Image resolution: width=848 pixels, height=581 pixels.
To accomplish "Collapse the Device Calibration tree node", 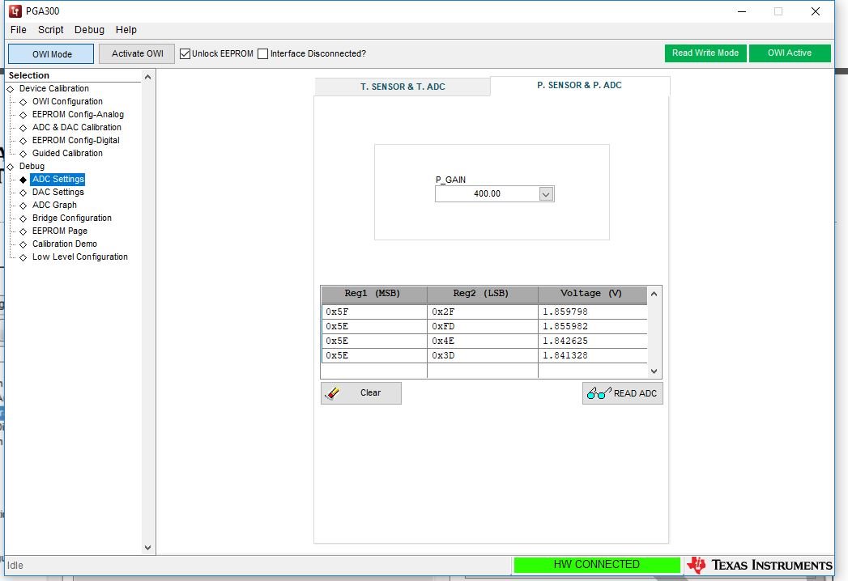I will (x=11, y=89).
